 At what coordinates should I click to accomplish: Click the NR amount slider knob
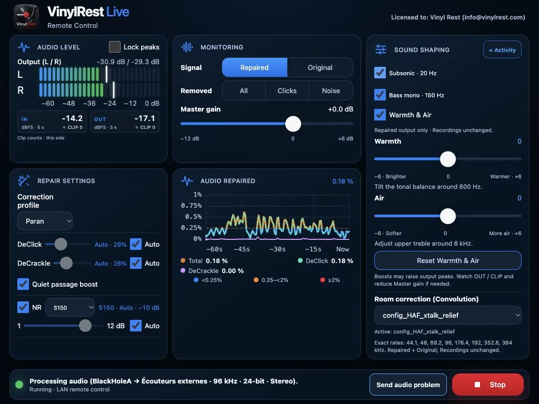point(85,325)
